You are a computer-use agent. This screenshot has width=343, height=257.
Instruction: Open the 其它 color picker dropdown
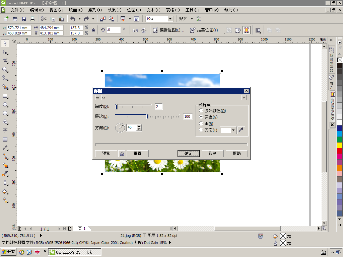233,130
